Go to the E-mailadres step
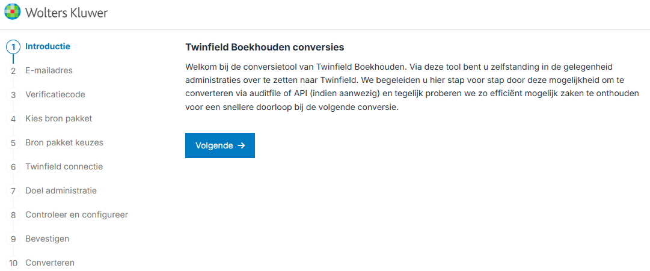This screenshot has height=271, width=650. [x=49, y=70]
